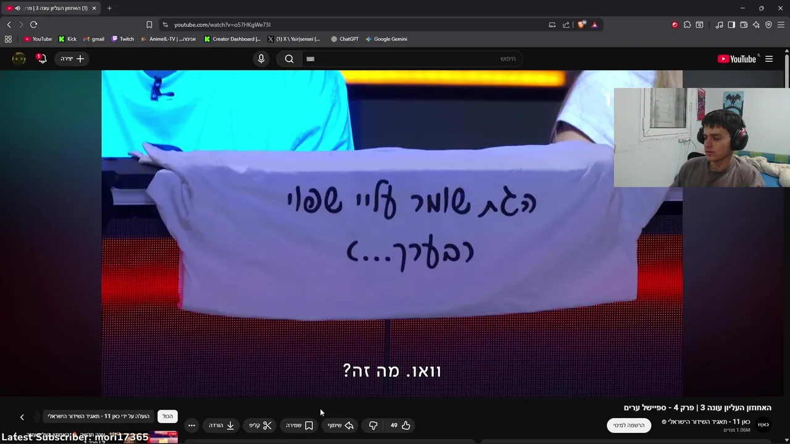Open the media control music note icon
Image resolution: width=790 pixels, height=444 pixels.
[719, 25]
